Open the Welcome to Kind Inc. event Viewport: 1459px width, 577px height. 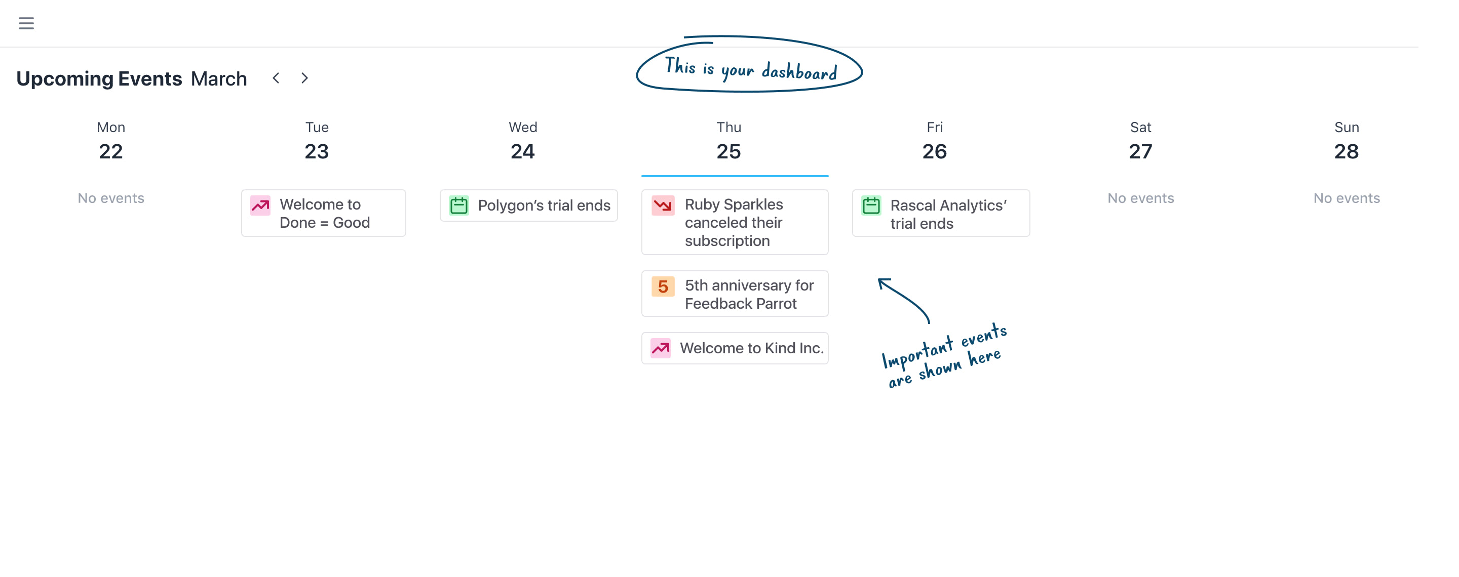pyautogui.click(x=751, y=348)
